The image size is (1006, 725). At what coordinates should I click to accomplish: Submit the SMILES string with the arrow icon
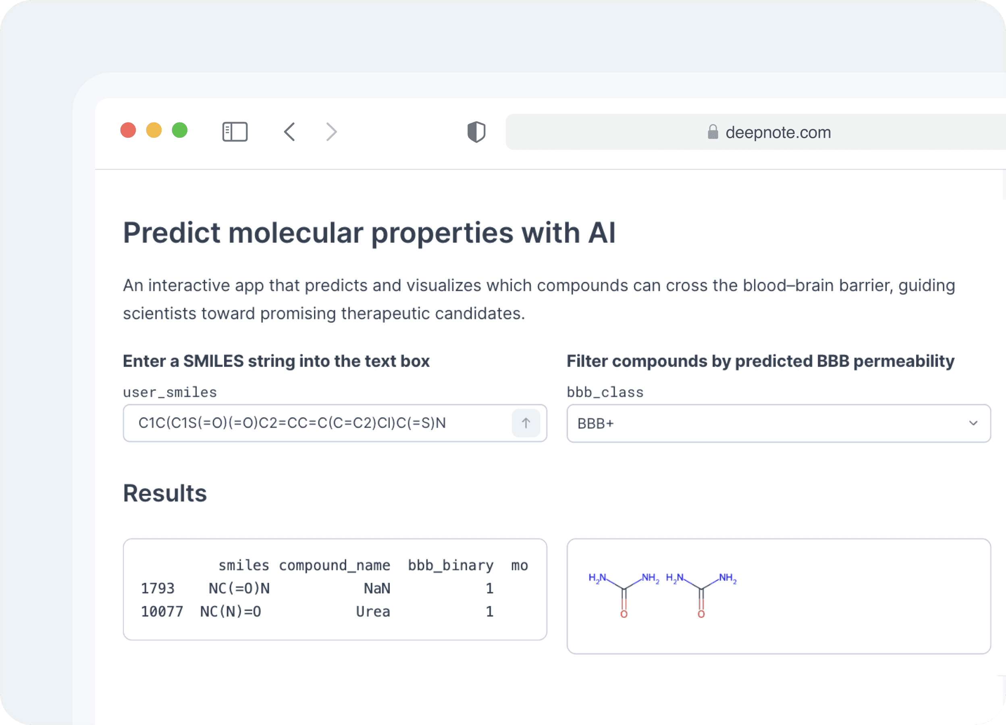[526, 423]
